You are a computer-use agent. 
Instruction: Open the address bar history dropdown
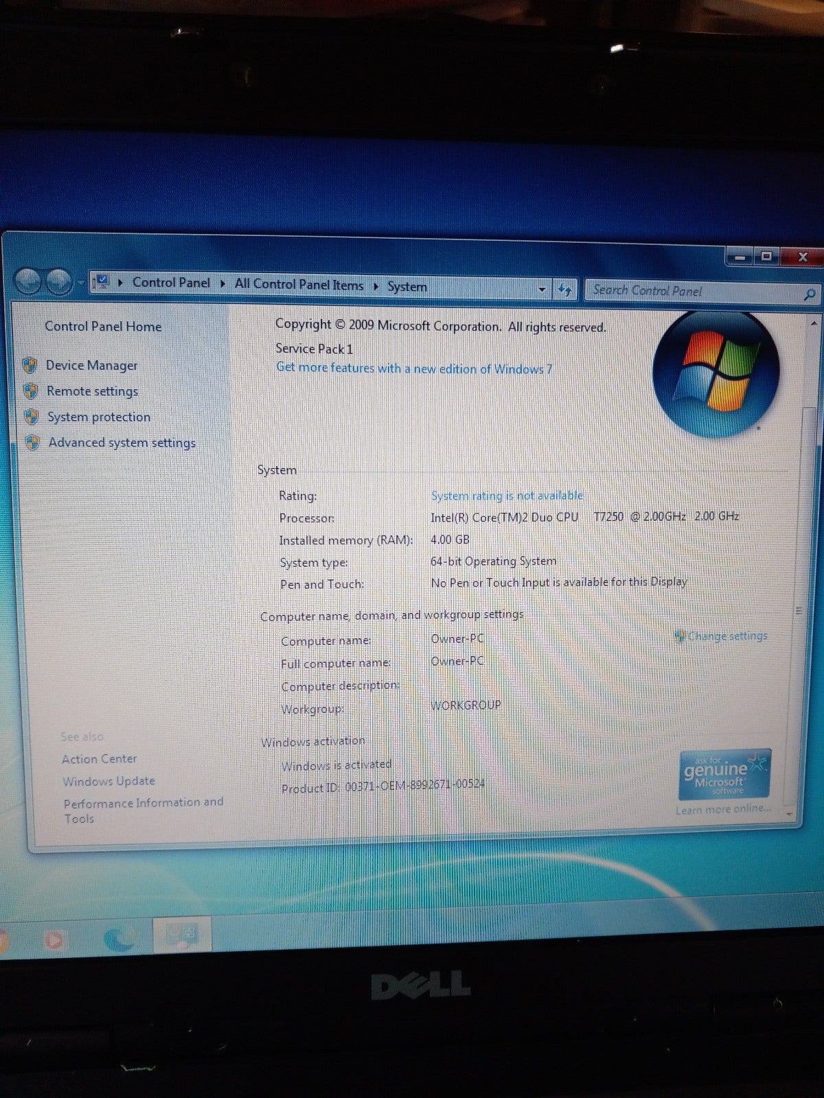[x=542, y=289]
